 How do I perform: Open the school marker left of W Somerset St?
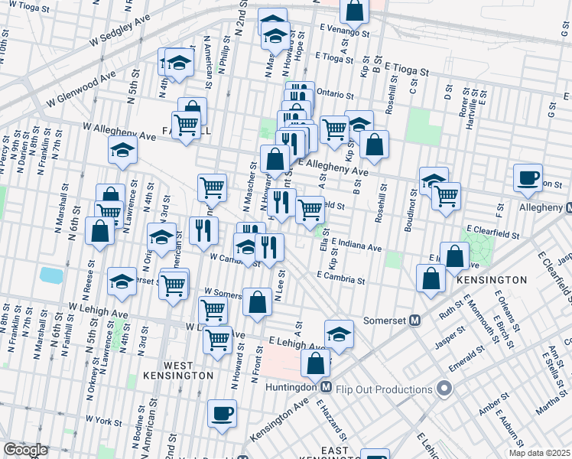click(x=122, y=283)
